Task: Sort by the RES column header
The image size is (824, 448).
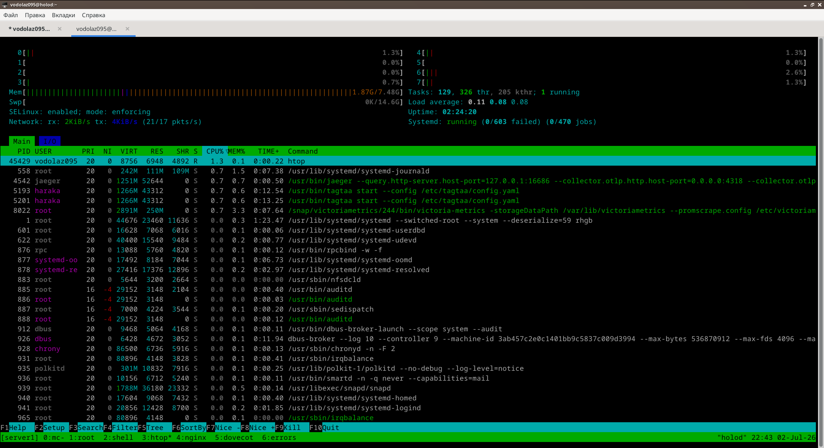Action: pyautogui.click(x=157, y=151)
